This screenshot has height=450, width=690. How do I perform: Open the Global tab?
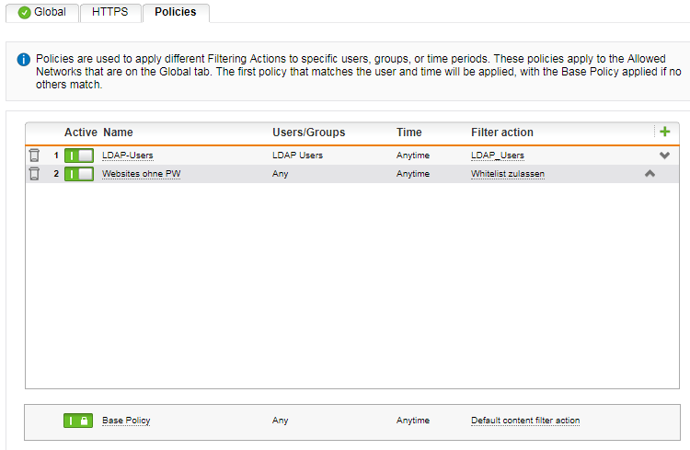[42, 12]
